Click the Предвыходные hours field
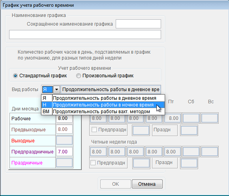 (64, 129)
